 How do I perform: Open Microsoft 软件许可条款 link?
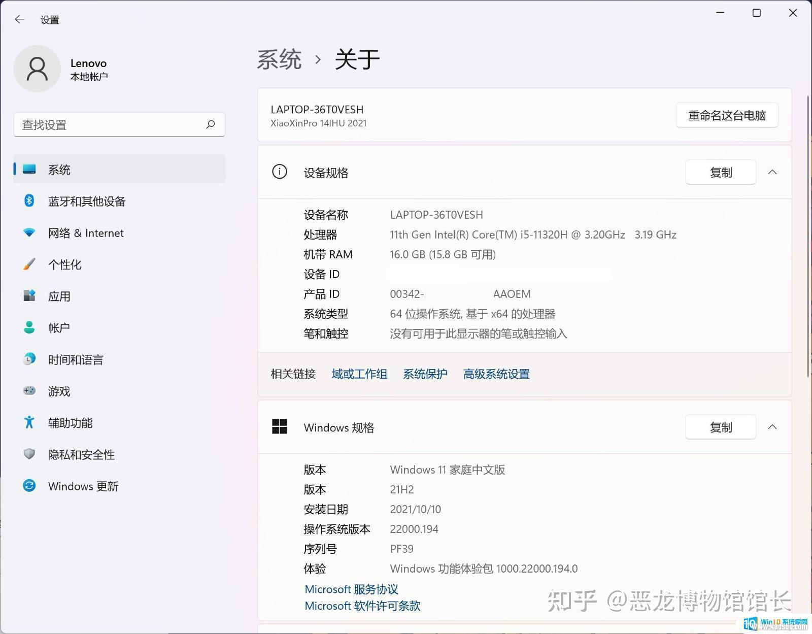click(x=362, y=606)
